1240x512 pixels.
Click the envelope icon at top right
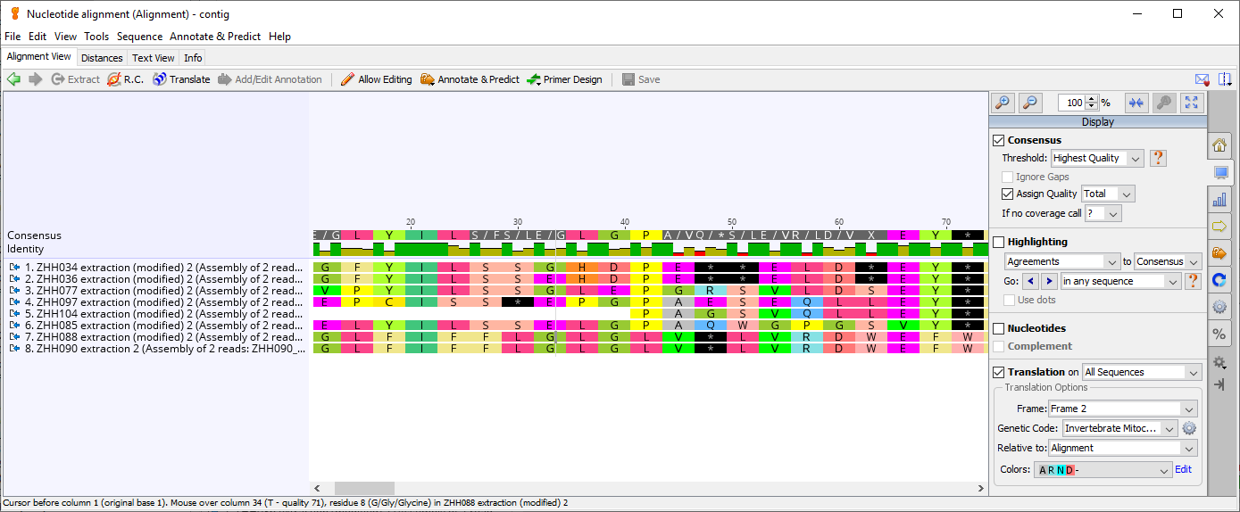click(x=1203, y=79)
